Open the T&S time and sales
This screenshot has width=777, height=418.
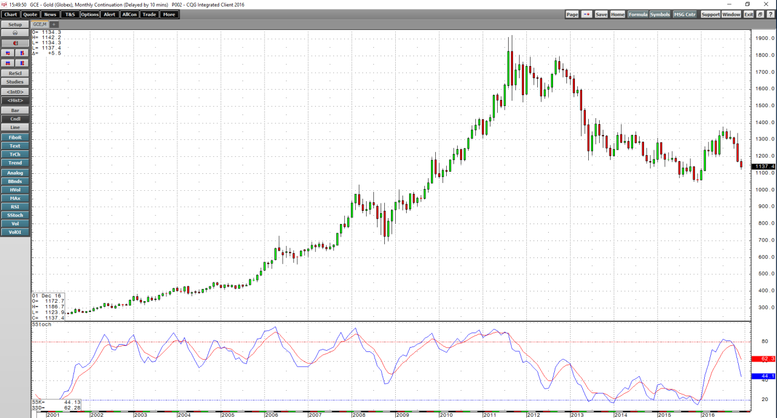click(x=70, y=15)
